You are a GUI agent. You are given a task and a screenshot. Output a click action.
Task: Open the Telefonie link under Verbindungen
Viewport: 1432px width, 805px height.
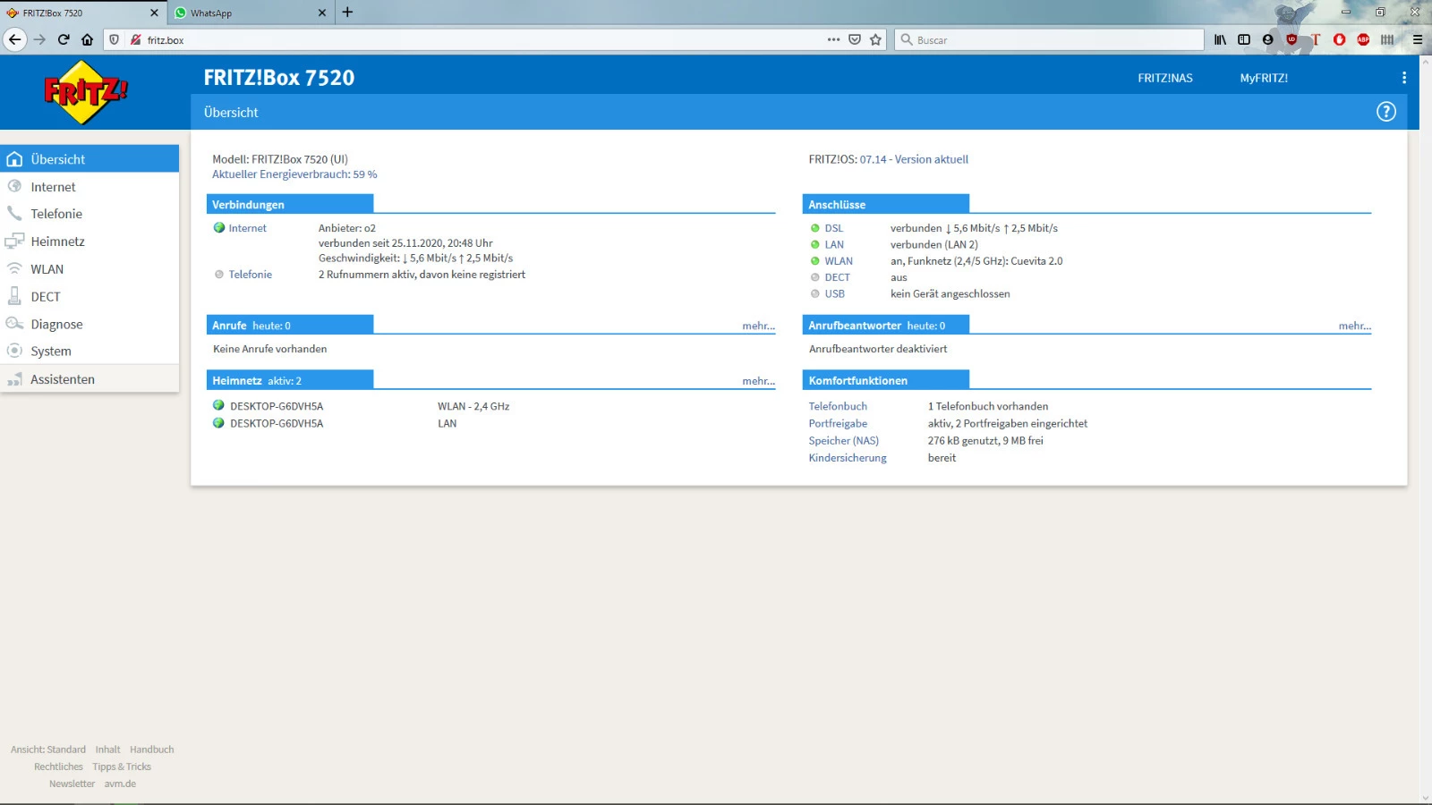(250, 275)
